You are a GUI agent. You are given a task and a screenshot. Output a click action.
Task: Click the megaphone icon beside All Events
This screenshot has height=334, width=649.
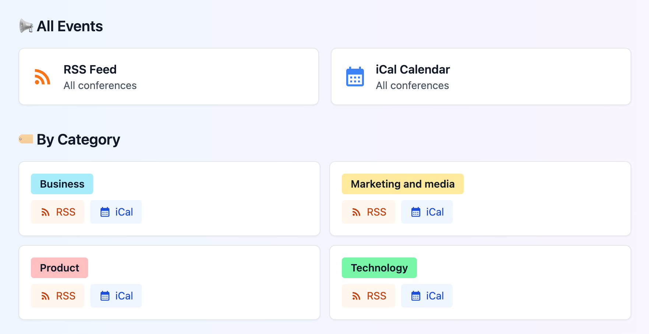(26, 26)
